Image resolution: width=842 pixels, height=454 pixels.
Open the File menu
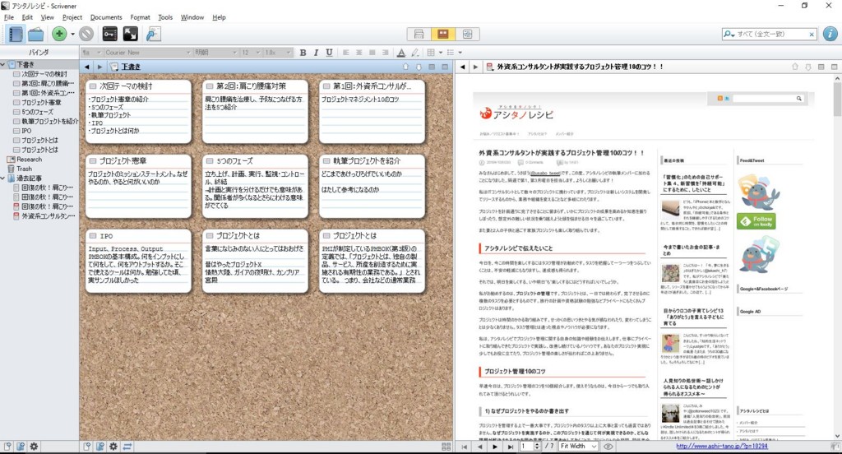pyautogui.click(x=8, y=17)
